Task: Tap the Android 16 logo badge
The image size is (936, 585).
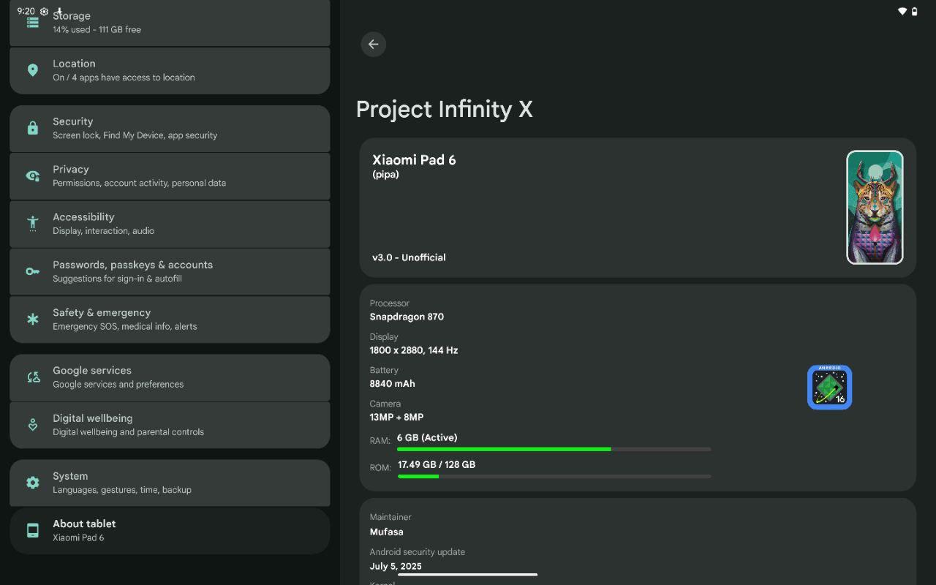Action: tap(830, 388)
